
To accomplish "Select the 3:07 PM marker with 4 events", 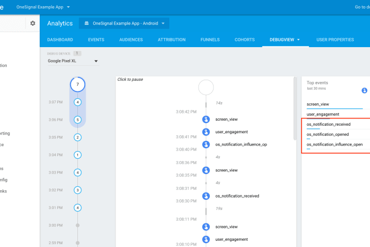I will click(77, 102).
